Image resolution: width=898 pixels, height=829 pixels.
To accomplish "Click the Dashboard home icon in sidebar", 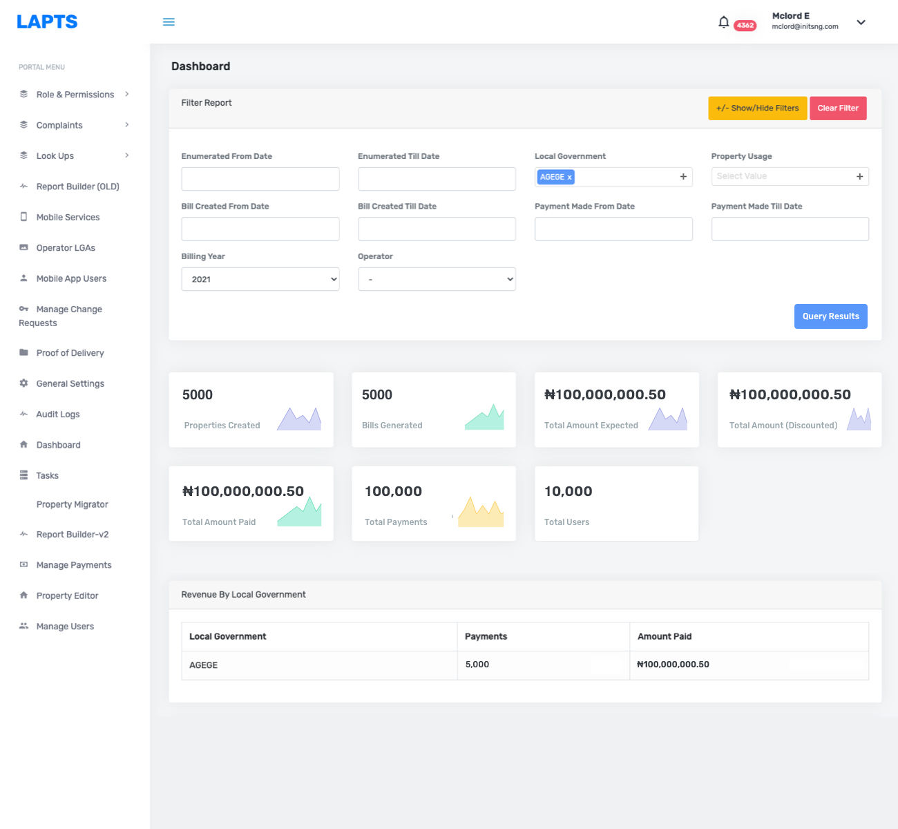I will coord(23,445).
